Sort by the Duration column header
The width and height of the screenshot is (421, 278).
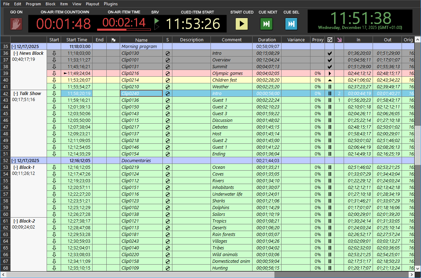[267, 40]
